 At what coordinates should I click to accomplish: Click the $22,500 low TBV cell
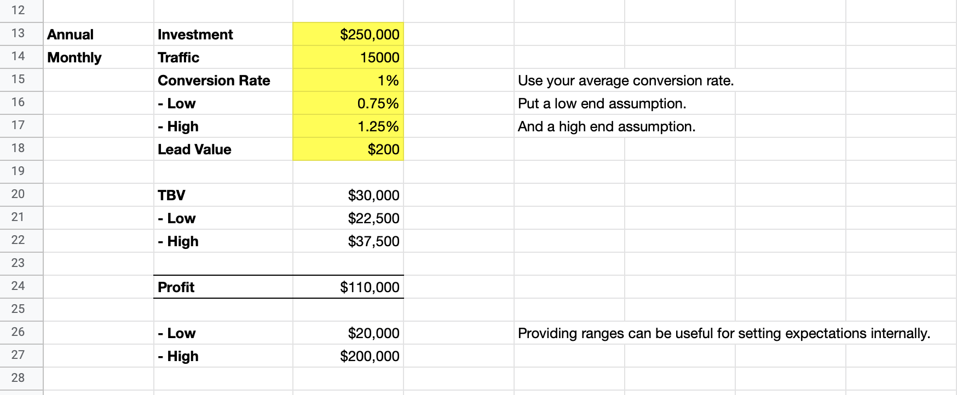(348, 218)
